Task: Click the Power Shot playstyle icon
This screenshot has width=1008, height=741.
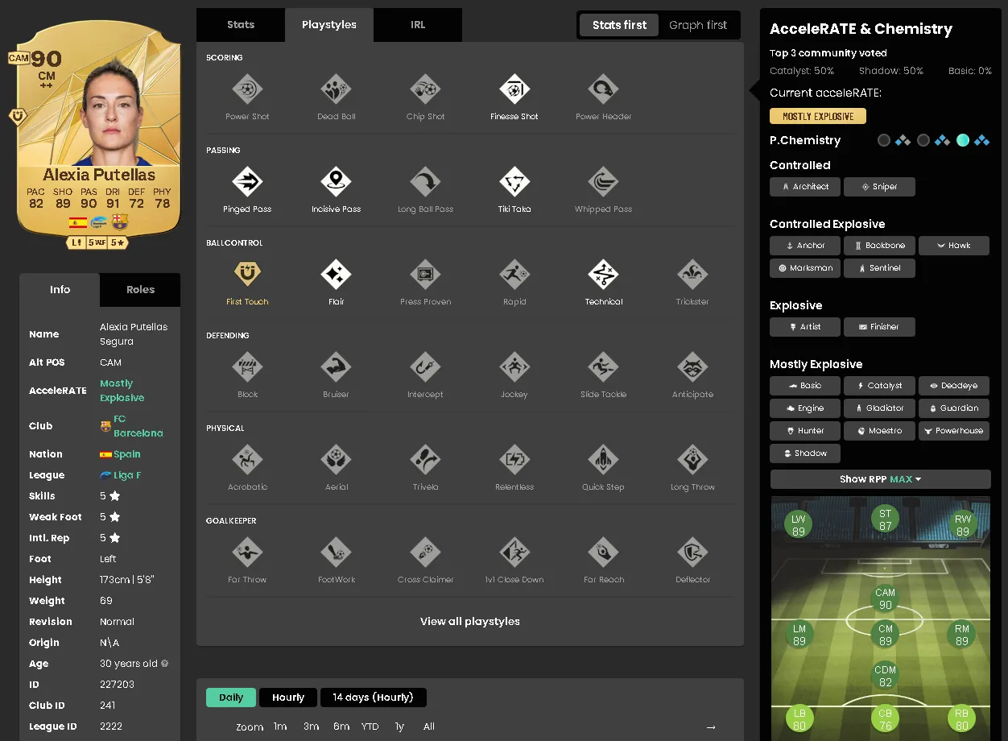Action: coord(247,89)
